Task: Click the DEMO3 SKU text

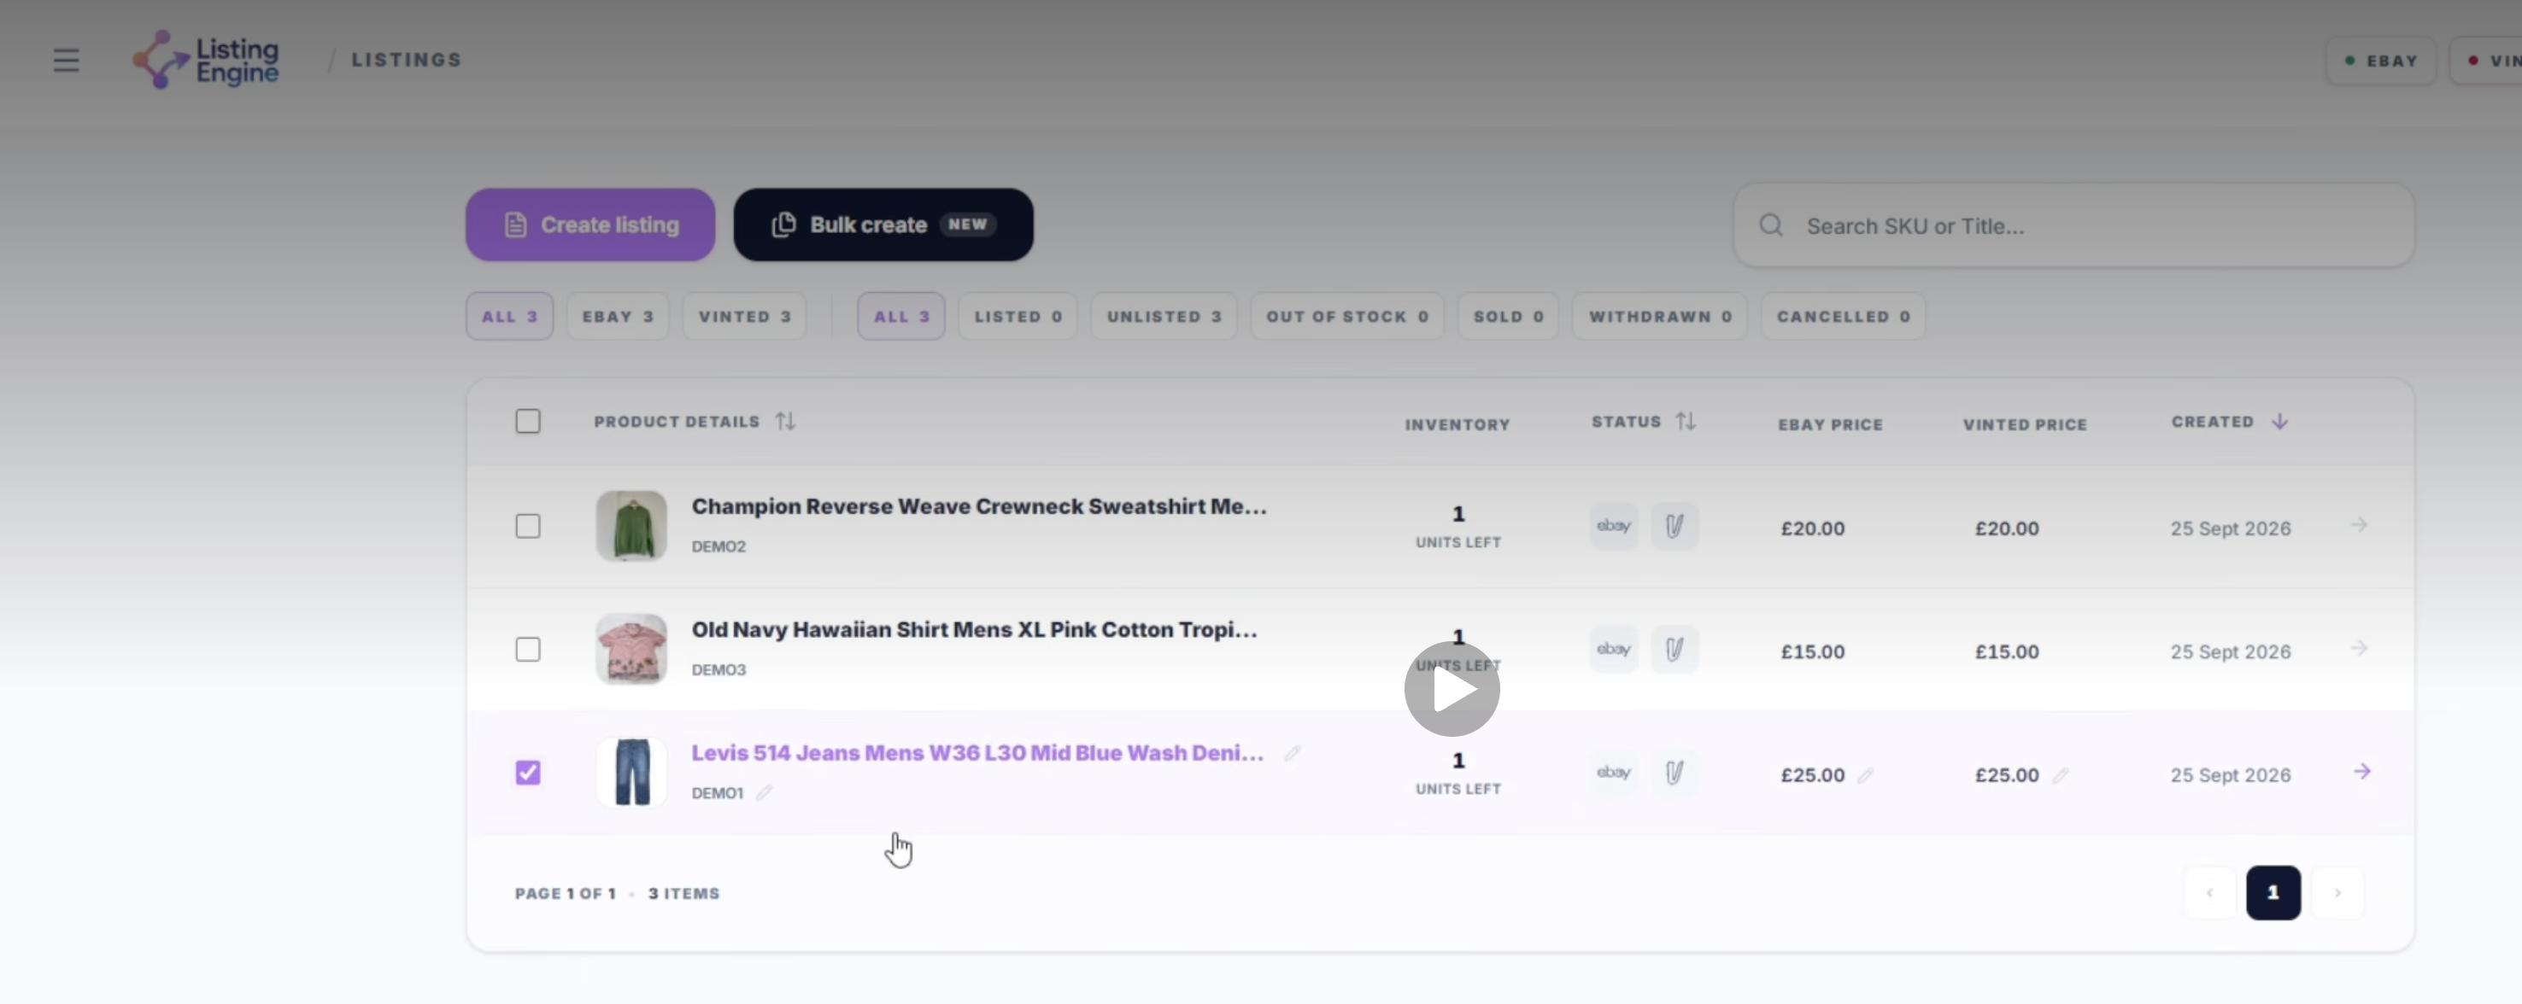Action: 718,670
